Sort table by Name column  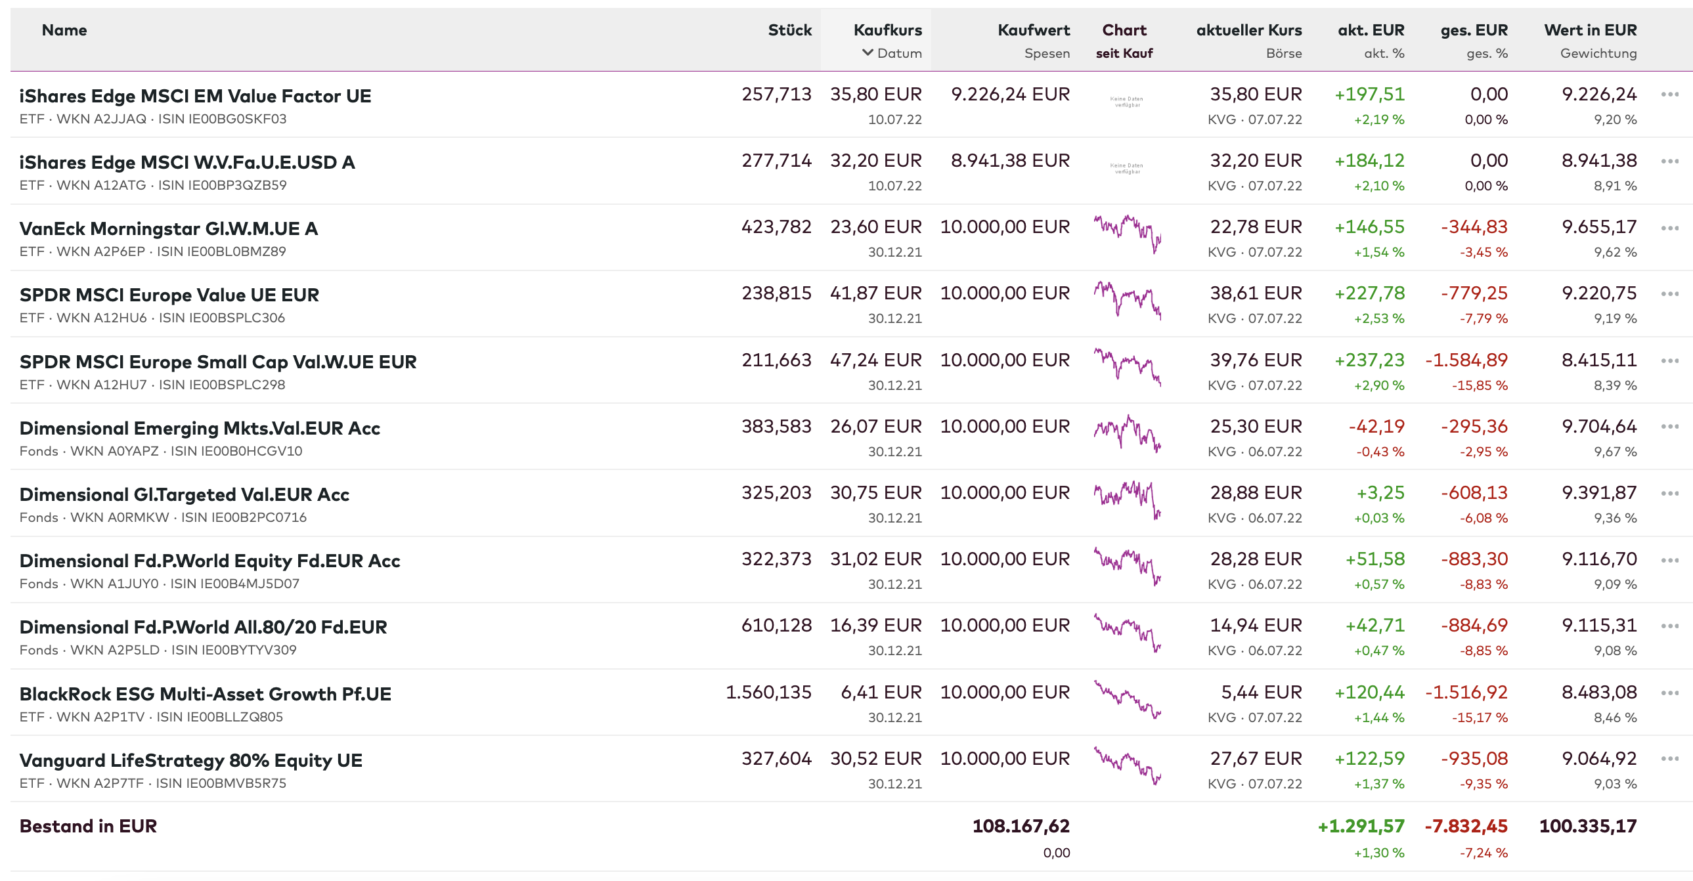[64, 30]
